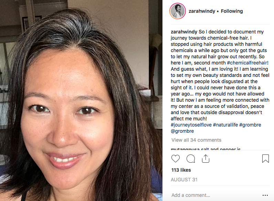The height and width of the screenshot is (201, 274).
Task: Expand View all 34 comments
Action: (196, 140)
